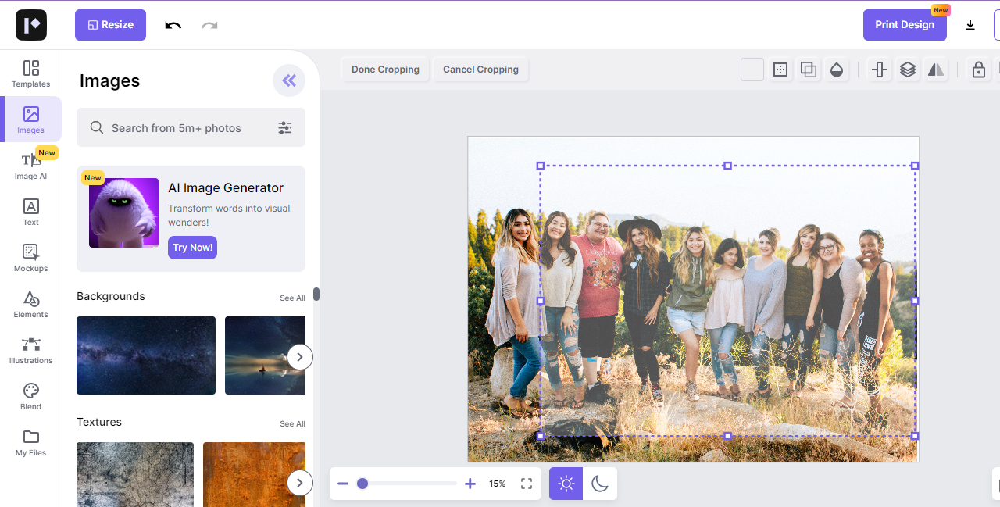Screen dimensions: 1000x507
Task: Show more Backgrounds with next arrow
Action: coord(300,357)
